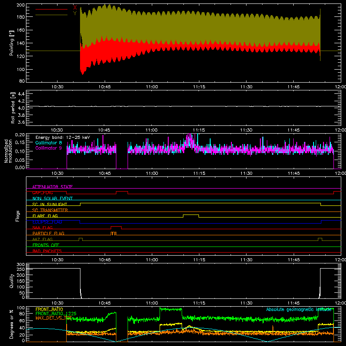
Task: Click the '3.6' tick on Roll period axis
Action: (x=21, y=122)
